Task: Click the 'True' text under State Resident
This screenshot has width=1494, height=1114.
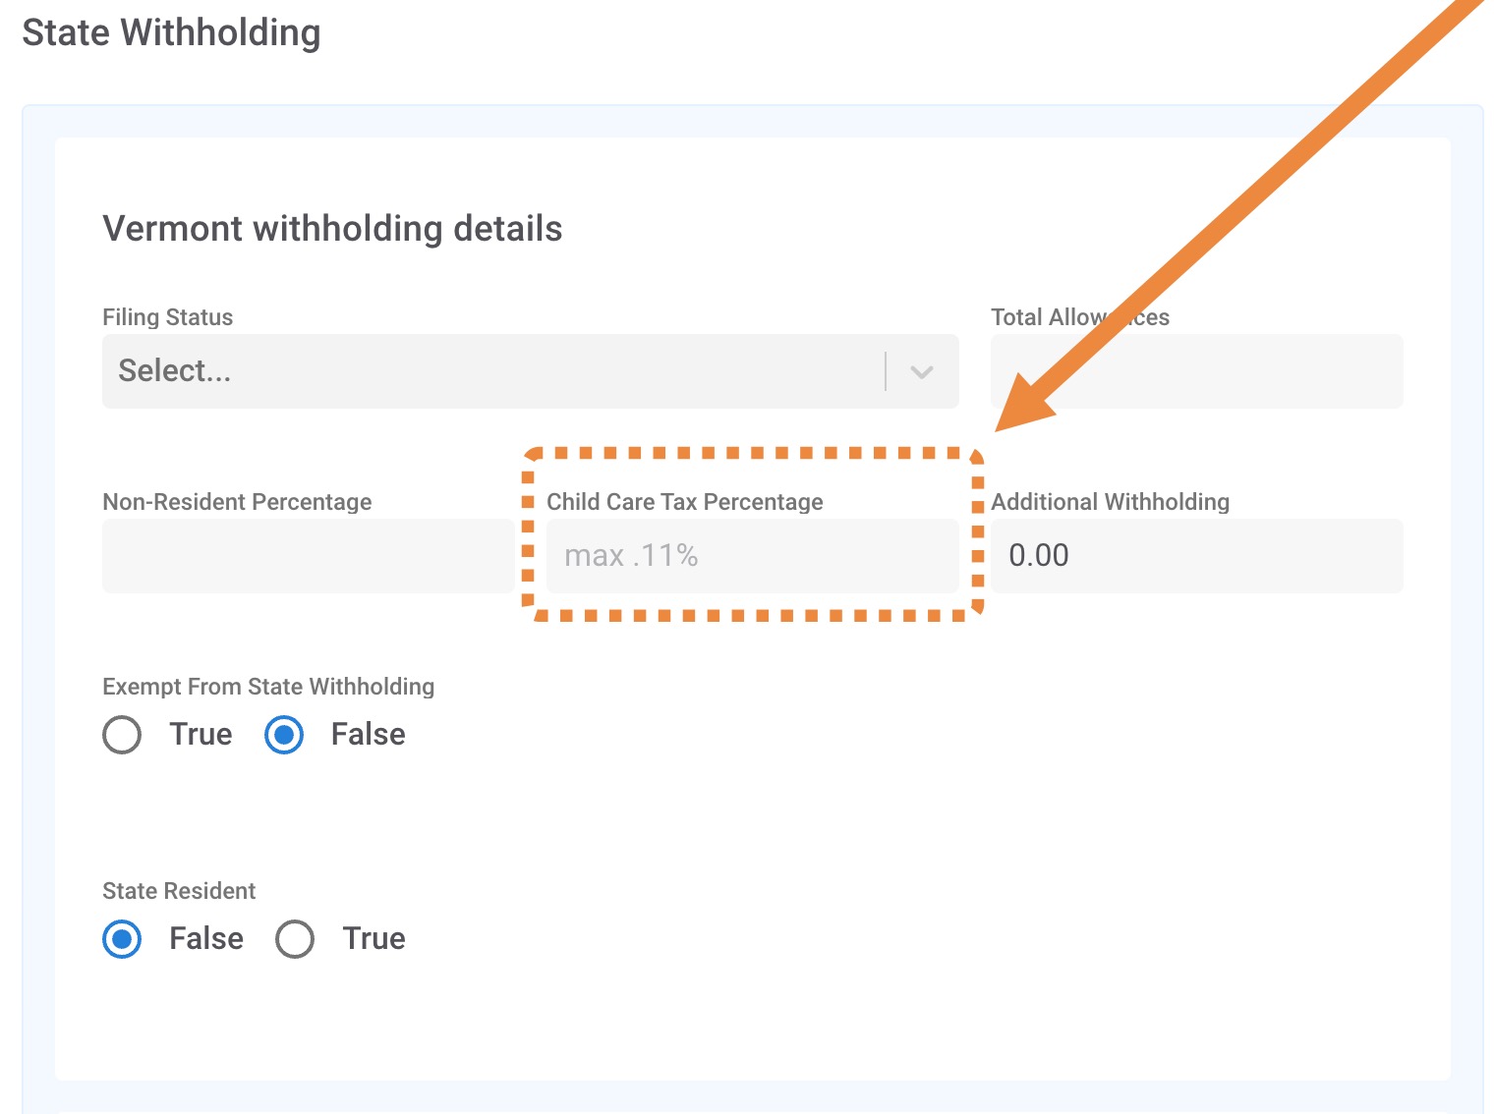Action: 373,939
